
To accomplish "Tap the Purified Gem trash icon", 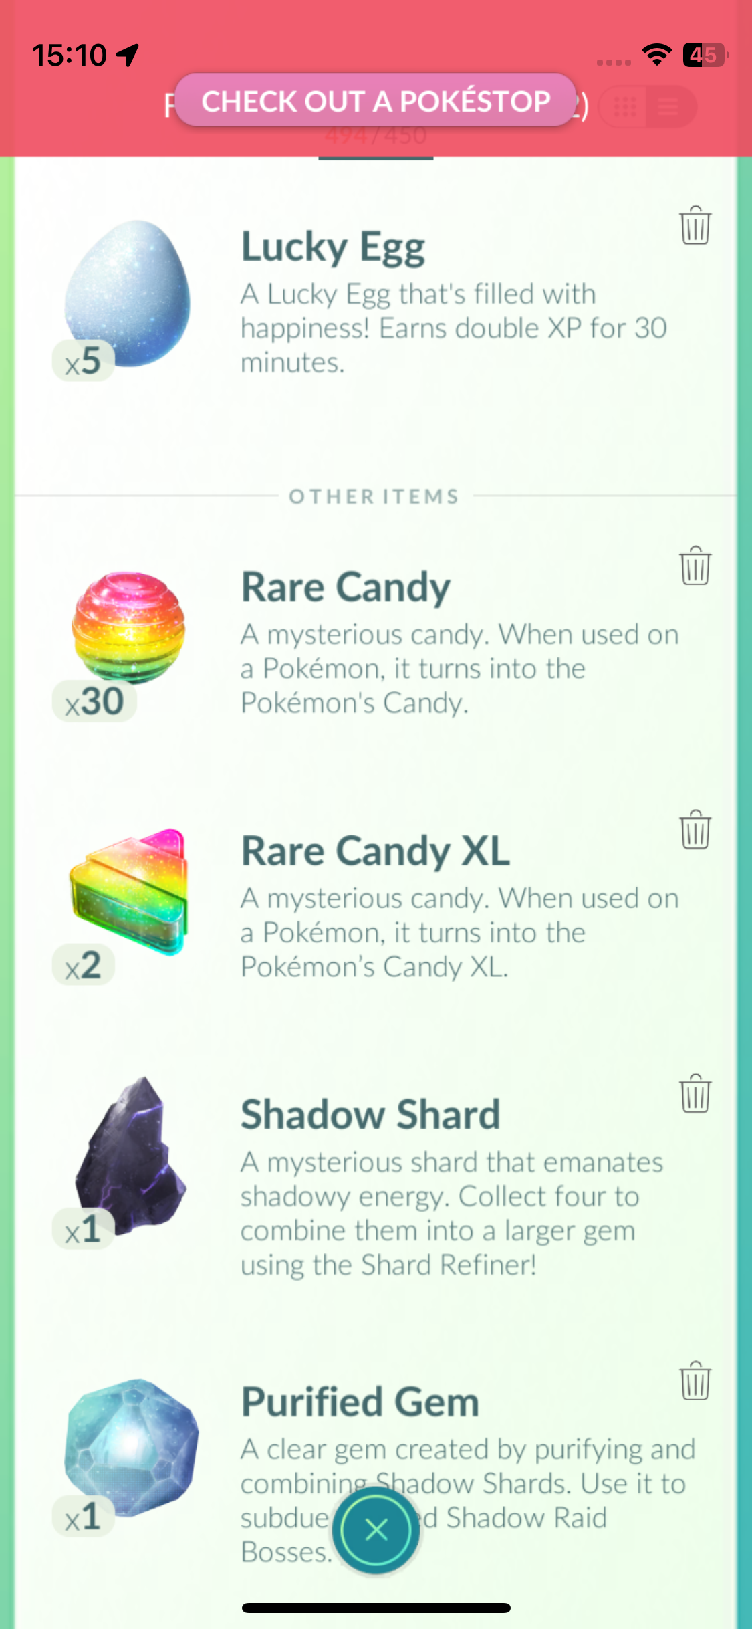I will 695,1381.
